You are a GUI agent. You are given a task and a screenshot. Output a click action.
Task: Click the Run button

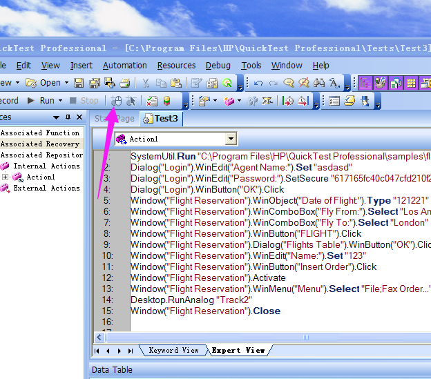[x=41, y=101]
